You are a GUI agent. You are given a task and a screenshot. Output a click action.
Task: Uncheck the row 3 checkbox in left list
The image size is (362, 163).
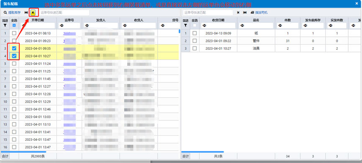point(14,48)
